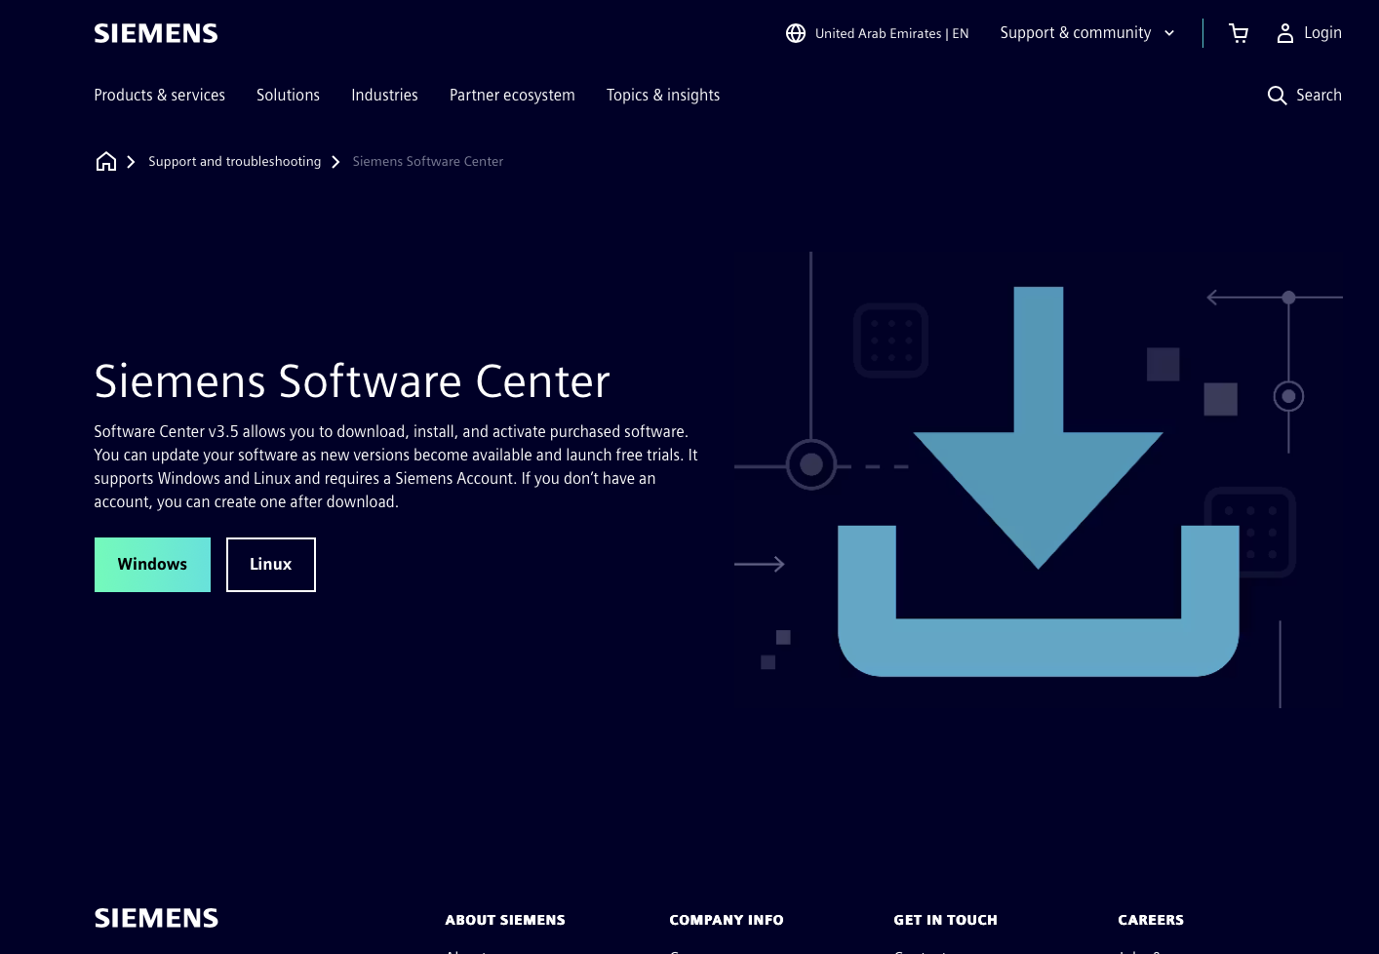Open the shopping cart icon

pyautogui.click(x=1239, y=33)
